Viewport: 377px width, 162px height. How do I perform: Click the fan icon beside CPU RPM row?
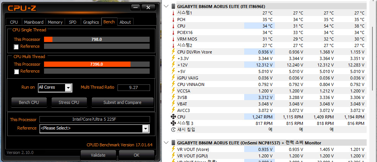point(173,117)
